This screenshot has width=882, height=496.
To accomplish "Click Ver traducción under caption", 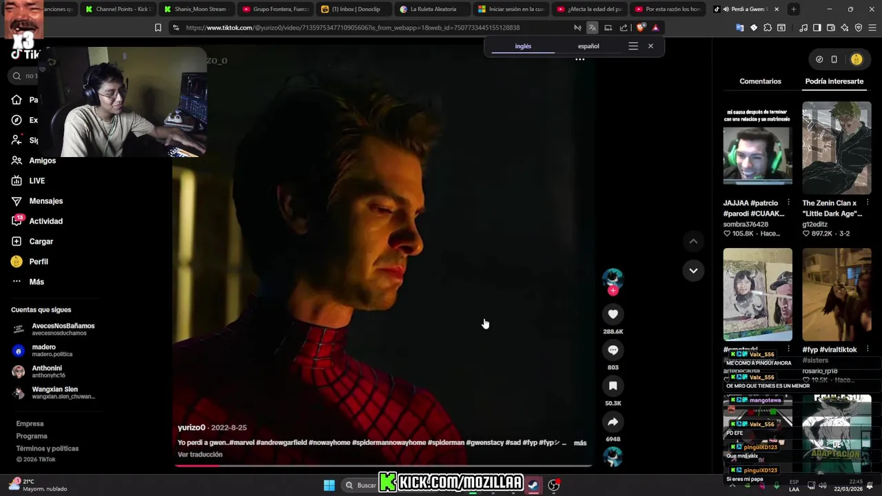I will (x=200, y=455).
